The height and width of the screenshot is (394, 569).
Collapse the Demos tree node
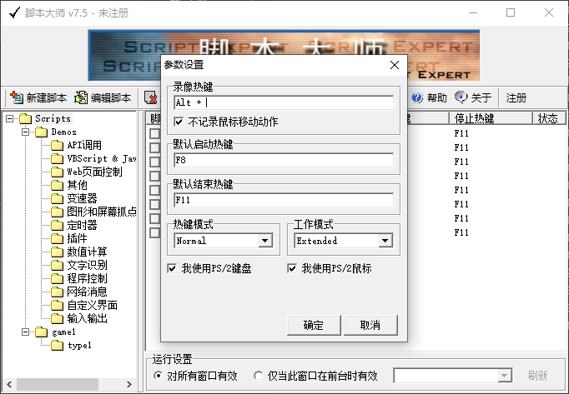tap(25, 132)
